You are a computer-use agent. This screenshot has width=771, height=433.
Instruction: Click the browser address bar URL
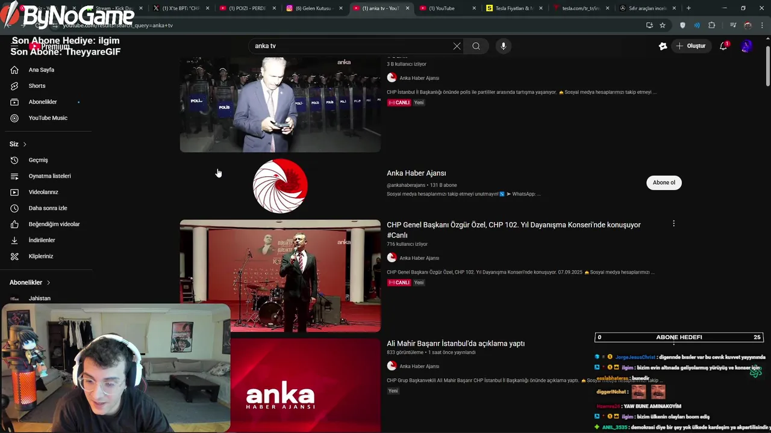[x=117, y=25]
